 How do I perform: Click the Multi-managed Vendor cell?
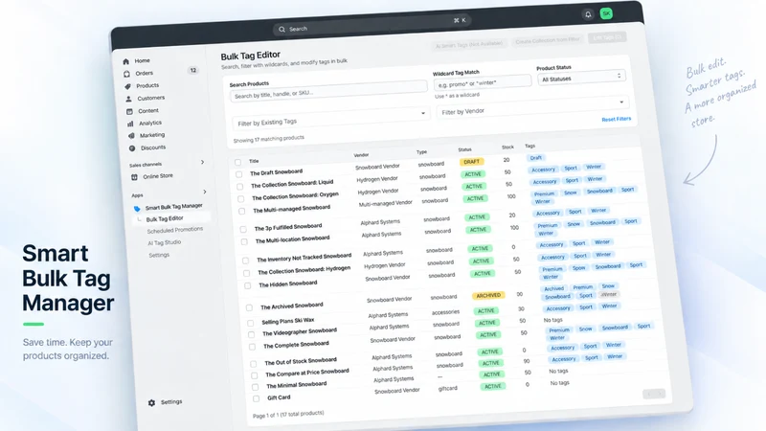[x=386, y=203]
